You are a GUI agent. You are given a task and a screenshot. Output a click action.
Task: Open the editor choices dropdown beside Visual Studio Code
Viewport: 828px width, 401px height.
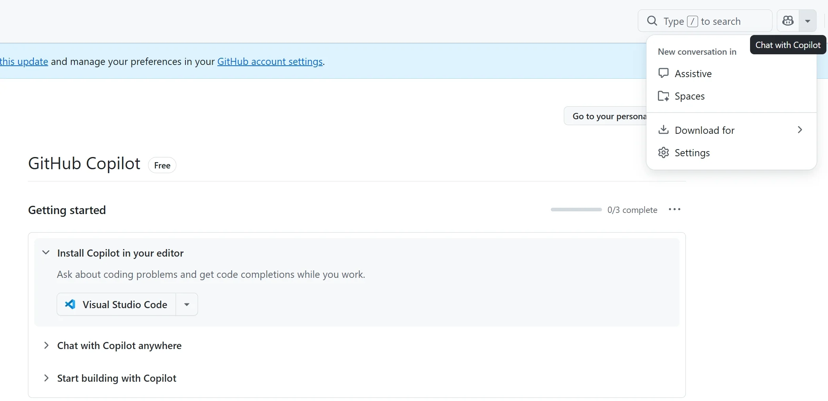tap(186, 304)
